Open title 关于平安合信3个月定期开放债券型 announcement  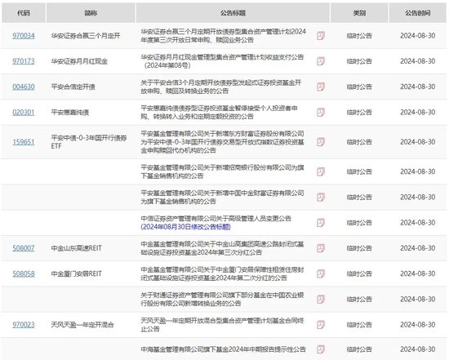[220, 87]
